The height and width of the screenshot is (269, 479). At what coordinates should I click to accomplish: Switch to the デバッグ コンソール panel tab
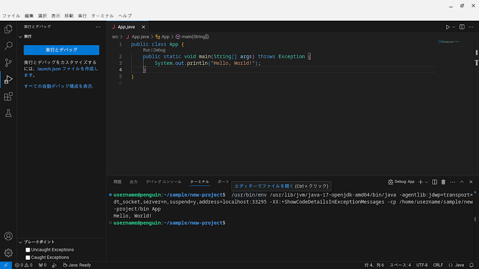point(163,182)
